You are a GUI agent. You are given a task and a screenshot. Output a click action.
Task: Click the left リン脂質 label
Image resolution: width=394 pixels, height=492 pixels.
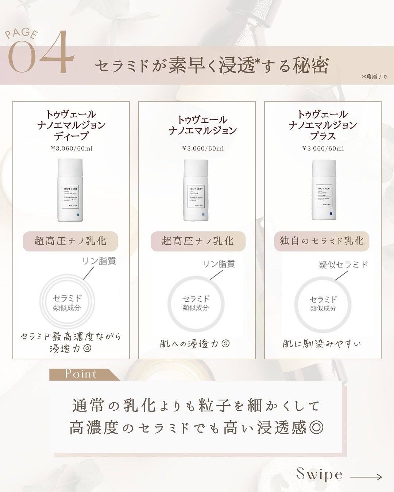click(x=98, y=261)
